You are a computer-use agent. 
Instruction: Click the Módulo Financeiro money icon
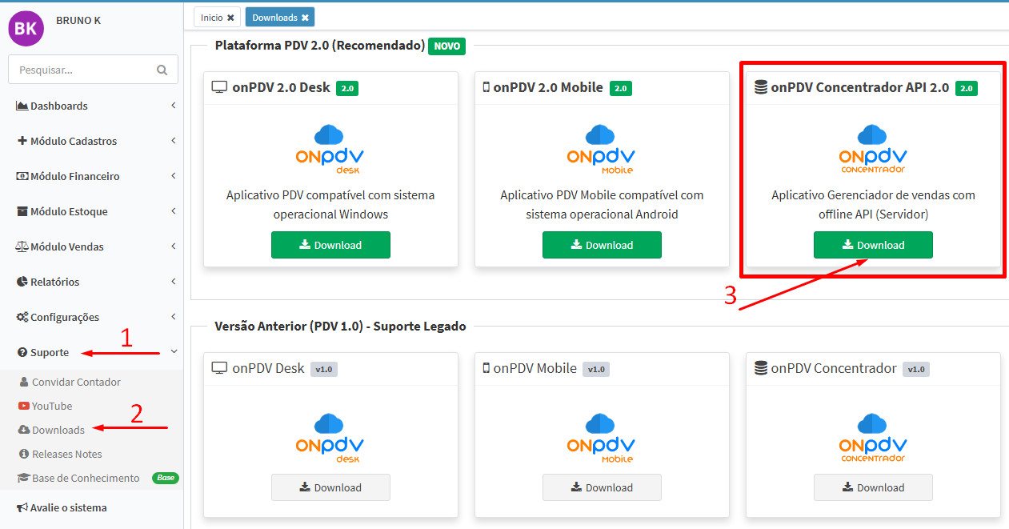point(22,176)
